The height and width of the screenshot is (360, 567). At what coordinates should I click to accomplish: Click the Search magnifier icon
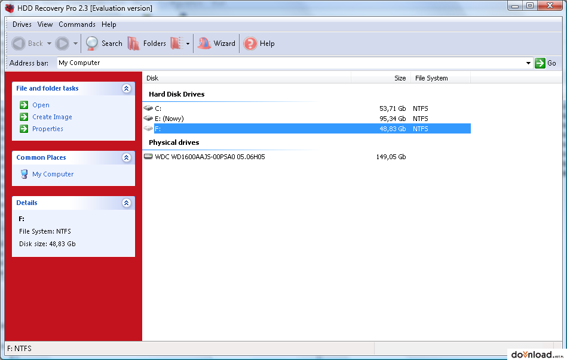tap(92, 44)
